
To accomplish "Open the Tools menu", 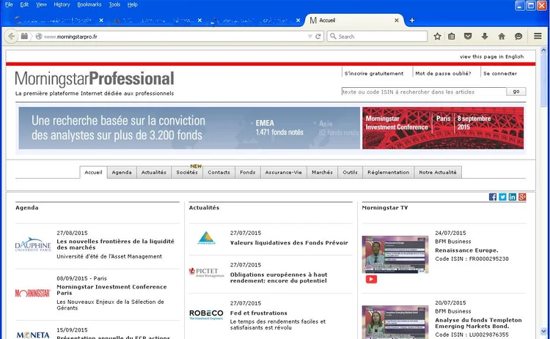I will [114, 4].
